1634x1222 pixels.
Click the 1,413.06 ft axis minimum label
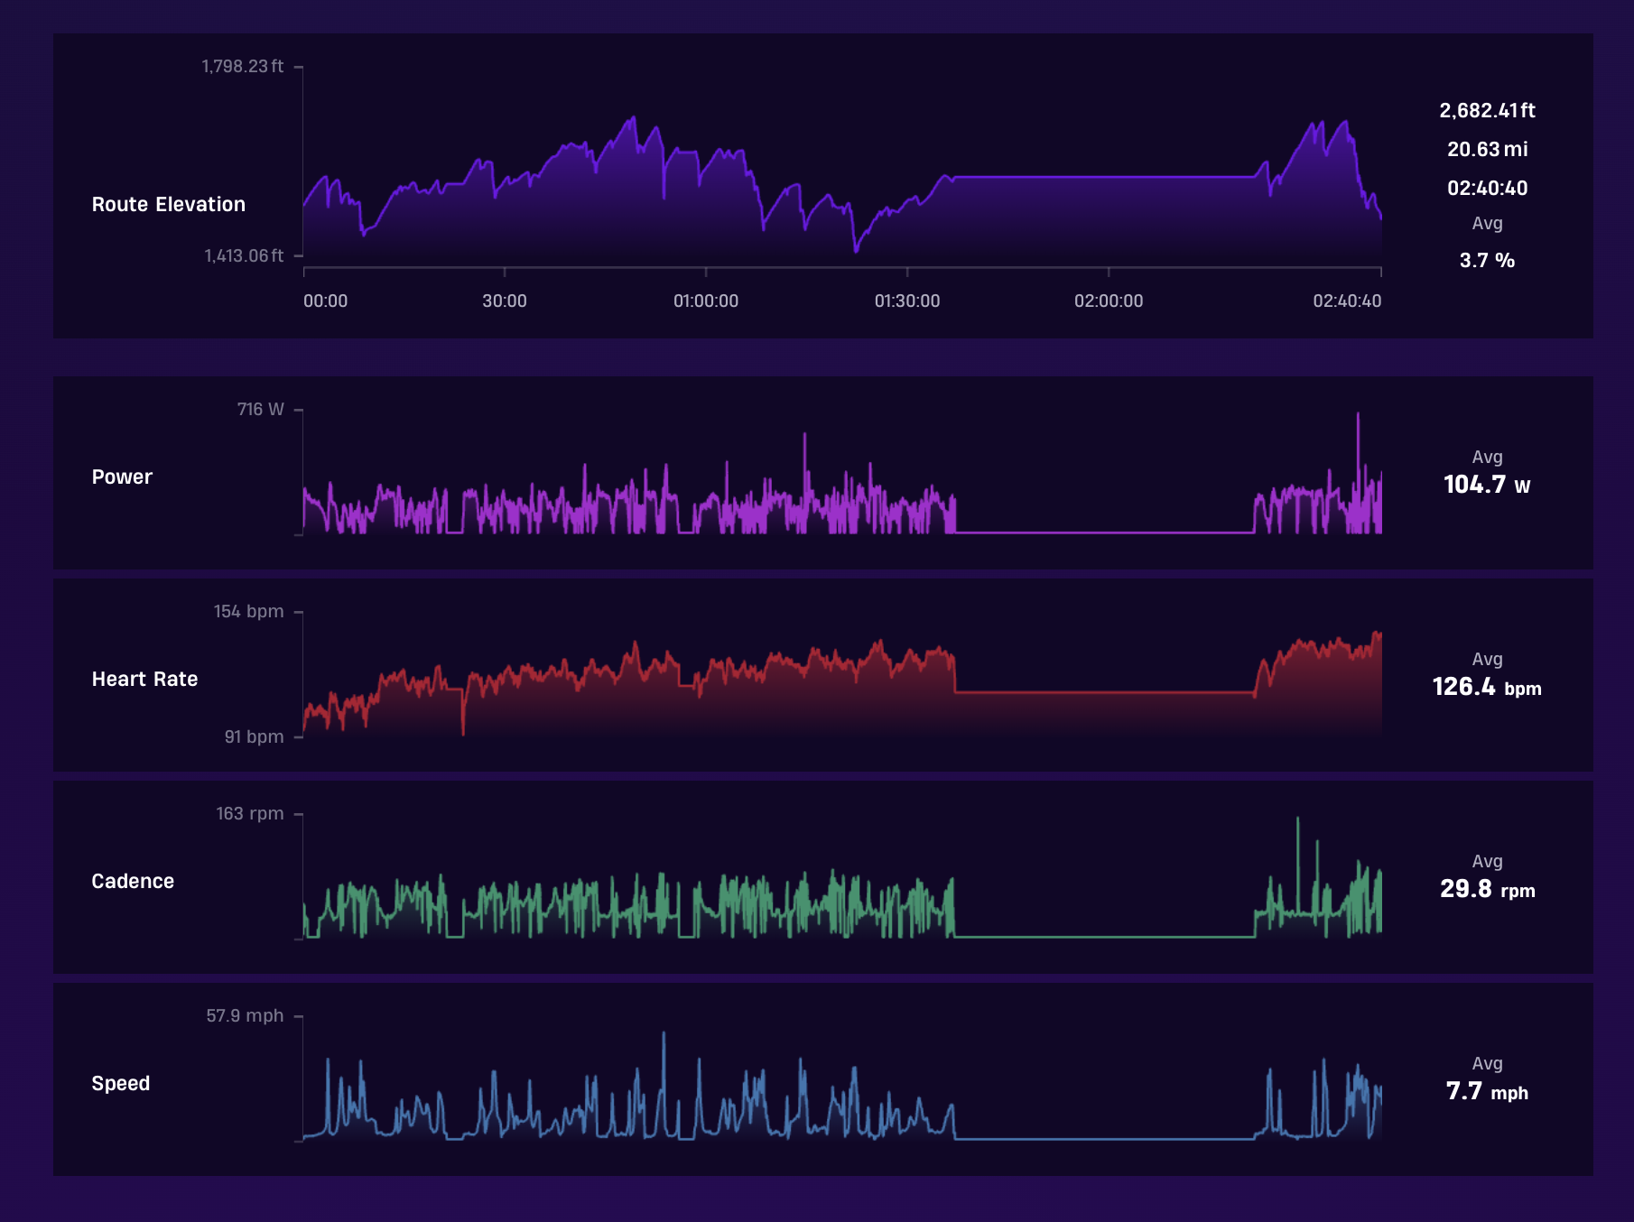pyautogui.click(x=244, y=255)
